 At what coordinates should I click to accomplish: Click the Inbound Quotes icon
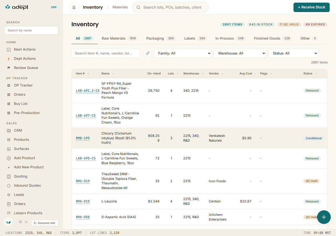pos(9,186)
